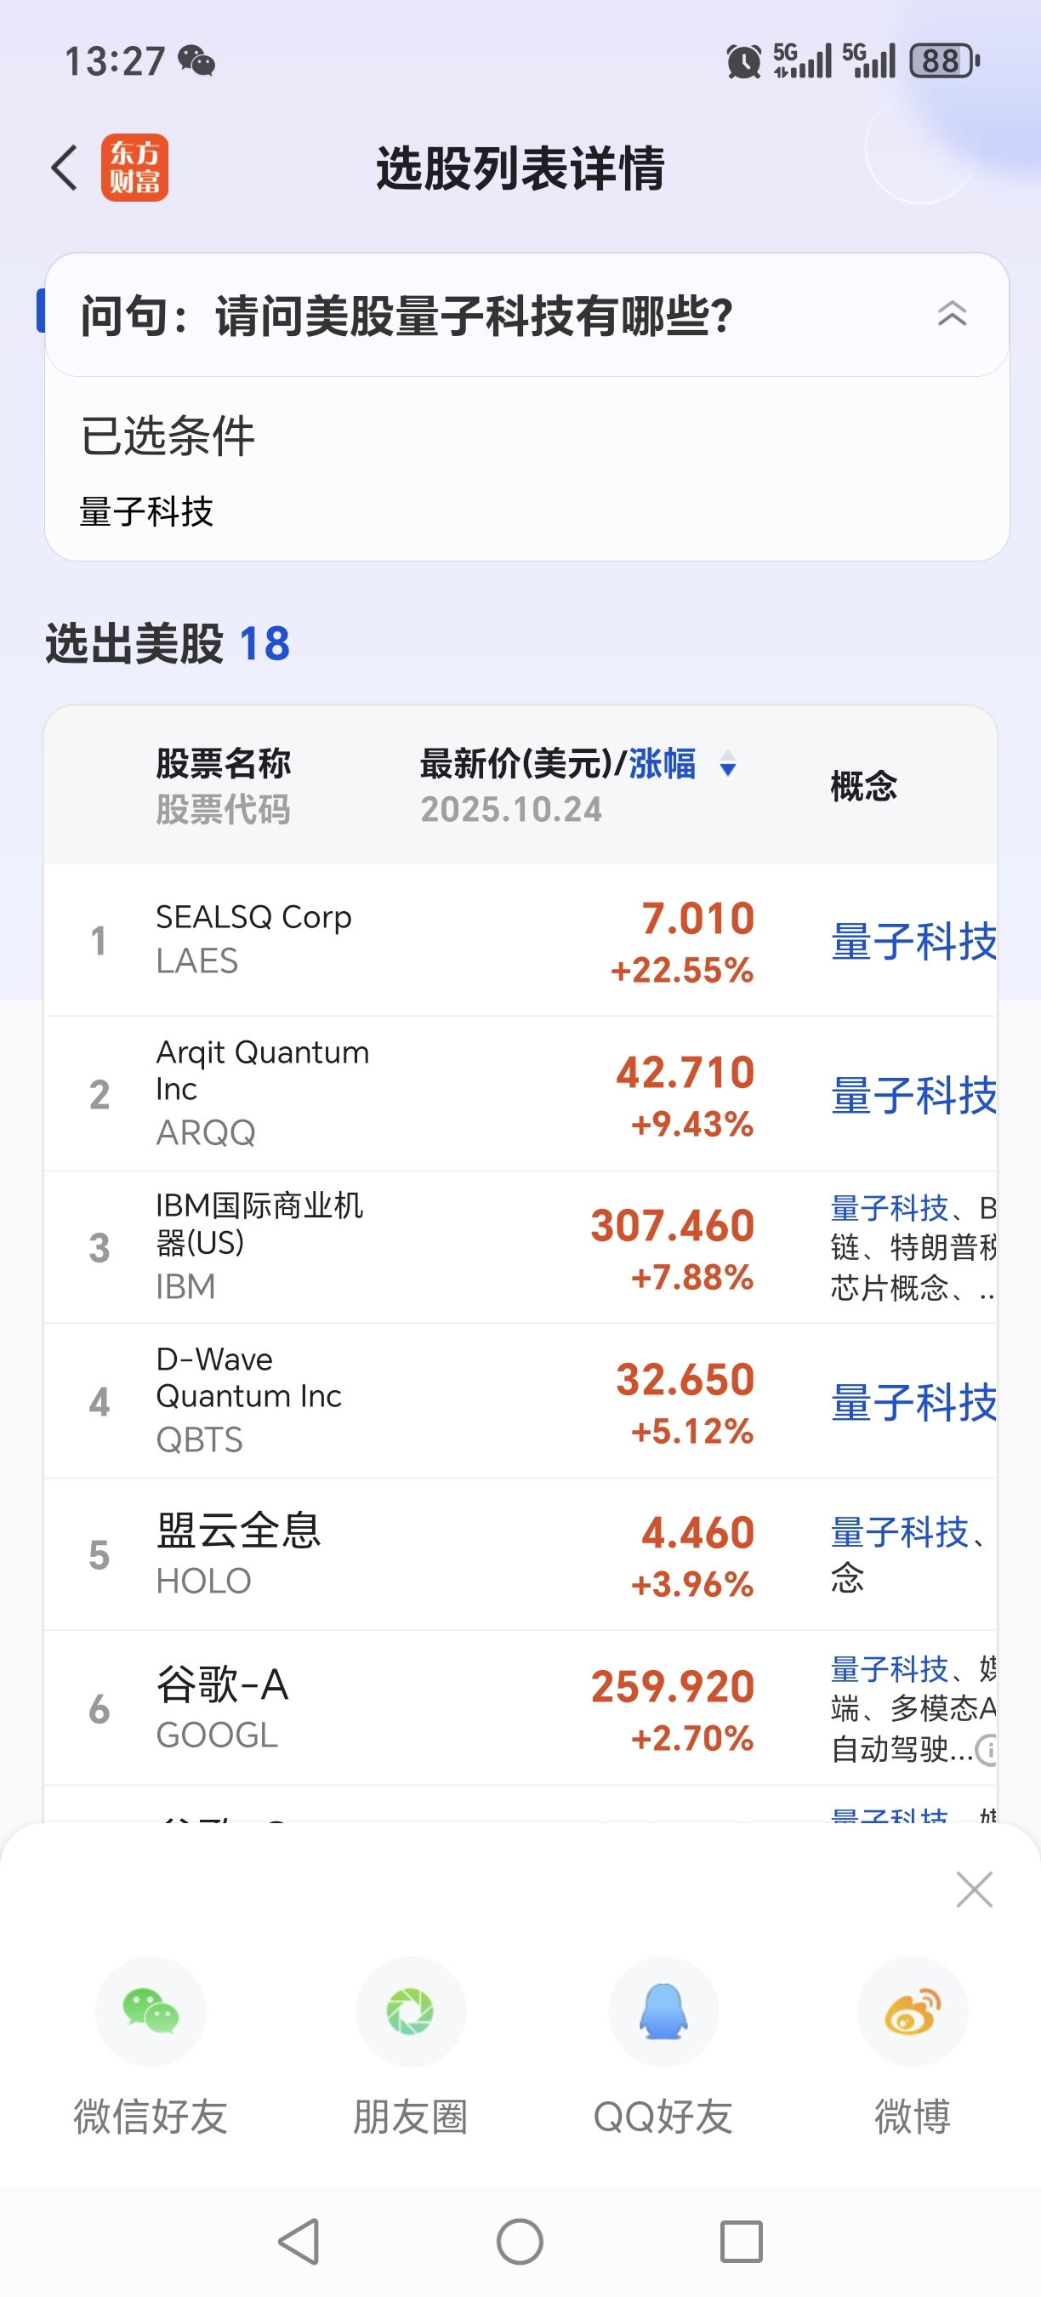Sort list by 涨幅 arrow
The image size is (1041, 2297).
[x=728, y=764]
